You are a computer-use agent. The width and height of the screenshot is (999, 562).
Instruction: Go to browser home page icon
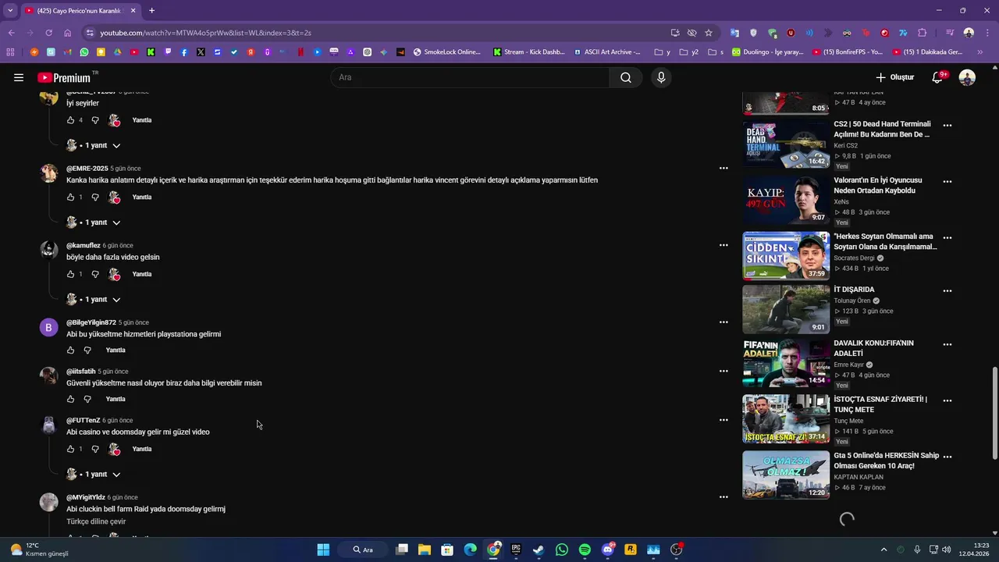[67, 33]
